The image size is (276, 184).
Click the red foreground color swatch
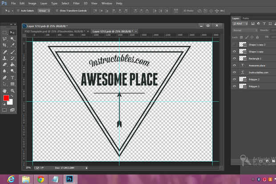[6, 98]
